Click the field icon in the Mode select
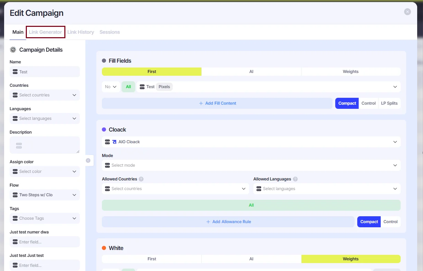This screenshot has height=271, width=423. click(x=107, y=165)
